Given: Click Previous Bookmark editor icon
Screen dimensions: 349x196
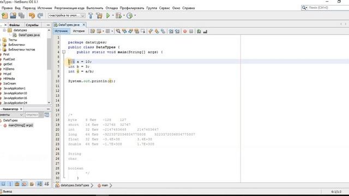Looking at the screenshot, I should (151, 32).
